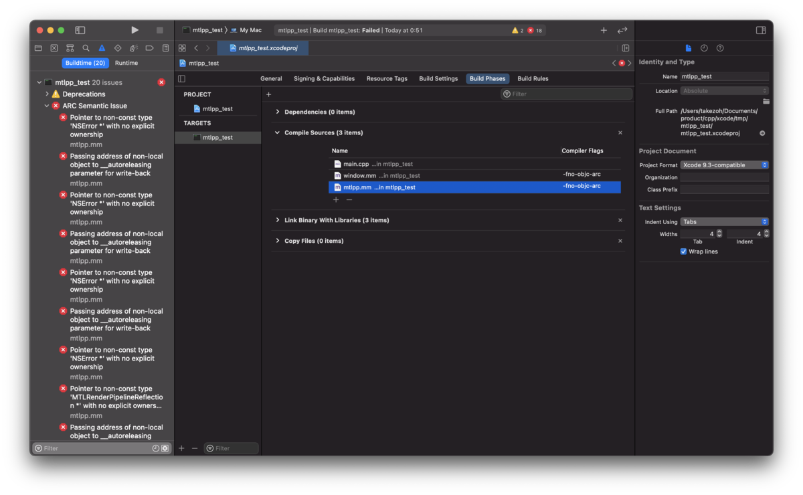The image size is (803, 495).
Task: Toggle the project and targets list
Action: [x=182, y=78]
